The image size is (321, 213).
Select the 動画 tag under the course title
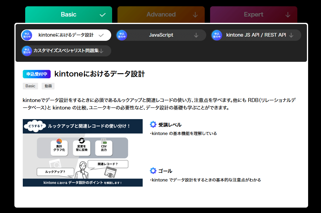click(48, 86)
